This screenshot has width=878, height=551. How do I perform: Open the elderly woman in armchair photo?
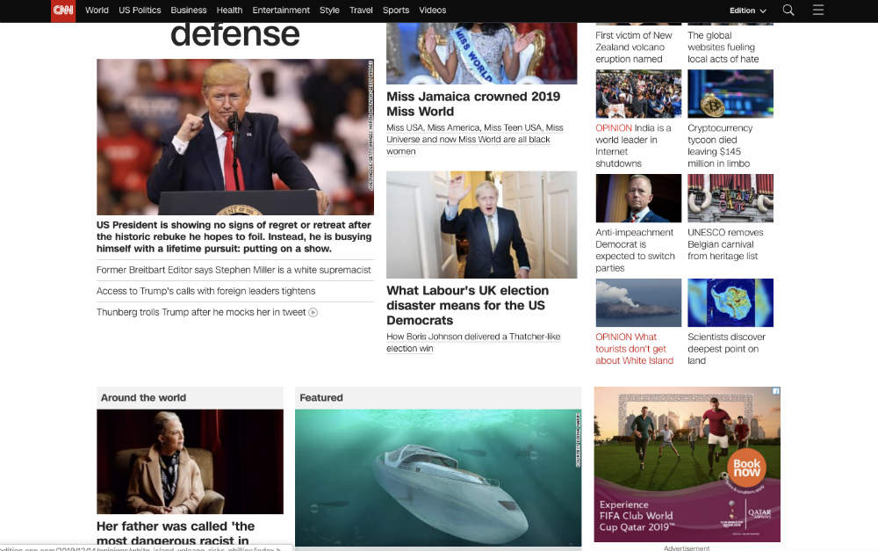[x=190, y=461]
